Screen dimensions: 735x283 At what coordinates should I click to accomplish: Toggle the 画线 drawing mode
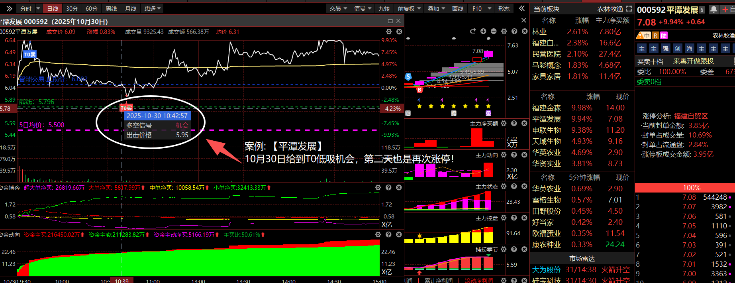coord(458,9)
